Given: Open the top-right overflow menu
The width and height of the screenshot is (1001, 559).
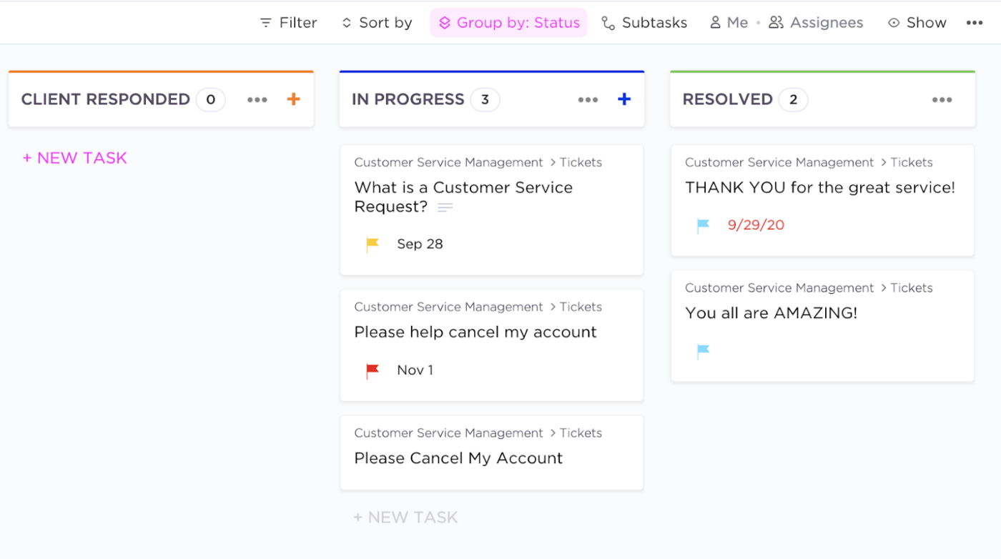Looking at the screenshot, I should (975, 22).
